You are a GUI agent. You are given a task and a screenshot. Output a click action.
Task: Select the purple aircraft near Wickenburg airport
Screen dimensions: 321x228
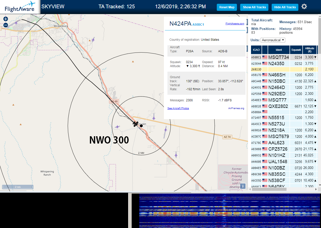[17, 23]
